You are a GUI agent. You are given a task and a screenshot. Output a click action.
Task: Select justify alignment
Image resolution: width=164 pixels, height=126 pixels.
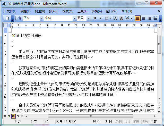(x=137, y=18)
